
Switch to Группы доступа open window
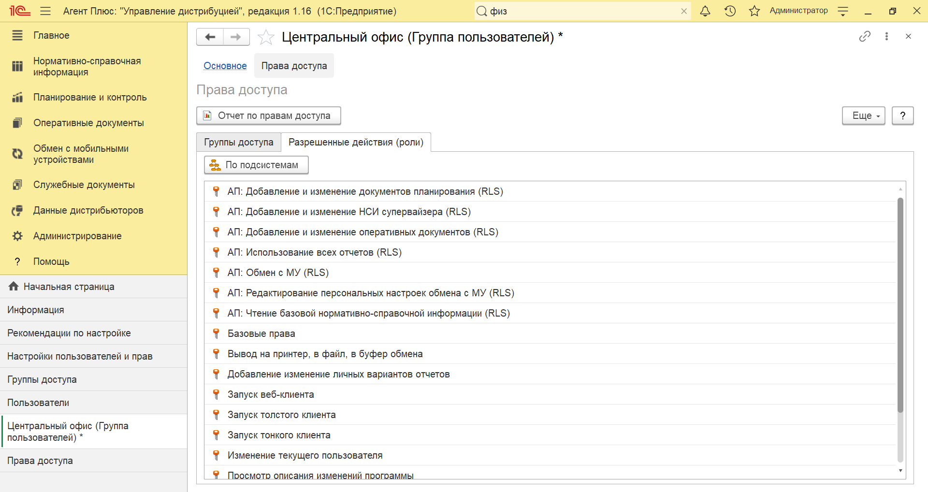(x=93, y=379)
